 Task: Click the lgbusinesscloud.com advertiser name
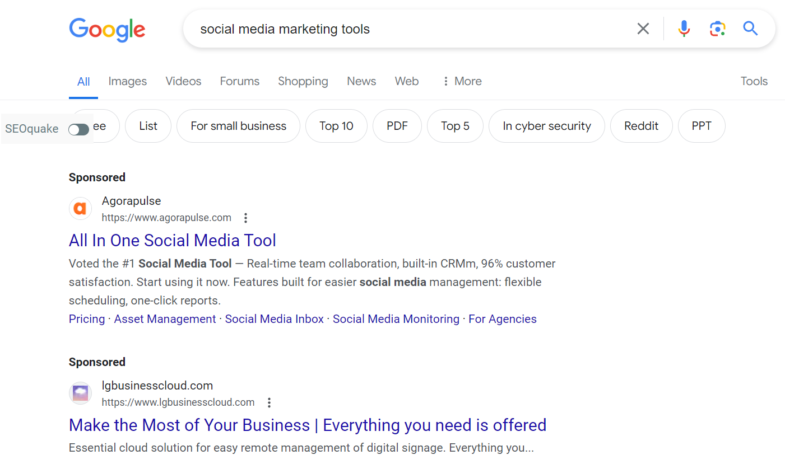point(157,386)
